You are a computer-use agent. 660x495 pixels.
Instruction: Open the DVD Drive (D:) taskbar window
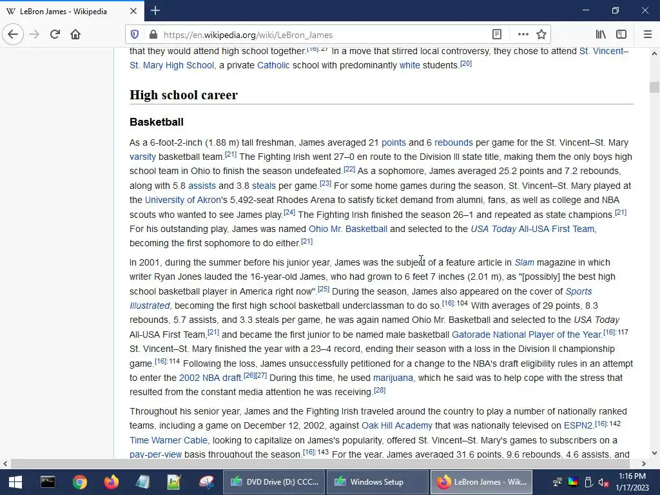(273, 482)
